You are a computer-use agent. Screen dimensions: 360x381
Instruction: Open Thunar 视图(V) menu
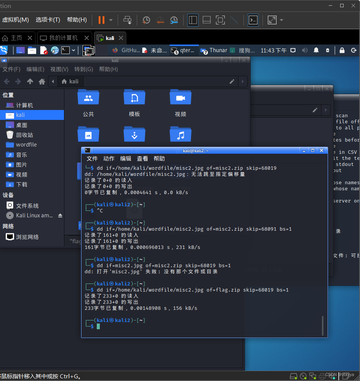click(x=59, y=69)
